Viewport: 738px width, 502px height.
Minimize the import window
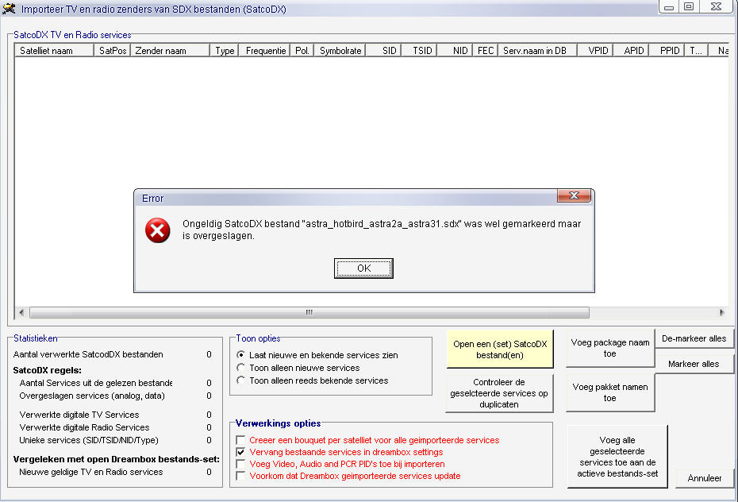[x=669, y=6]
